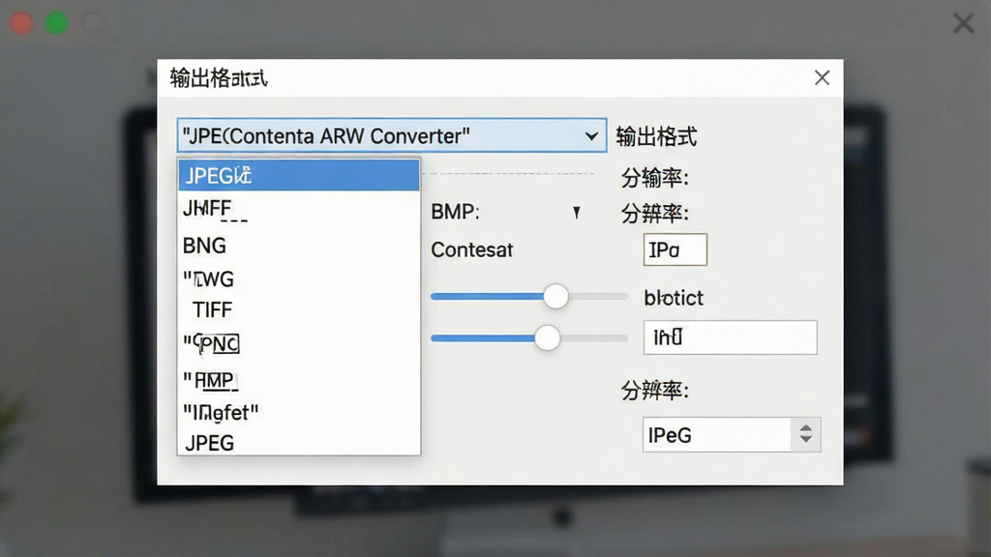Click the Contesat label
The image size is (991, 557).
pos(471,250)
